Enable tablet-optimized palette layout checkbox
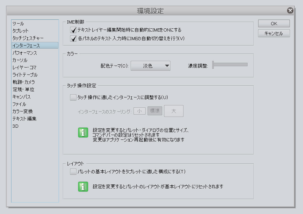The height and width of the screenshot is (214, 303). 73,172
